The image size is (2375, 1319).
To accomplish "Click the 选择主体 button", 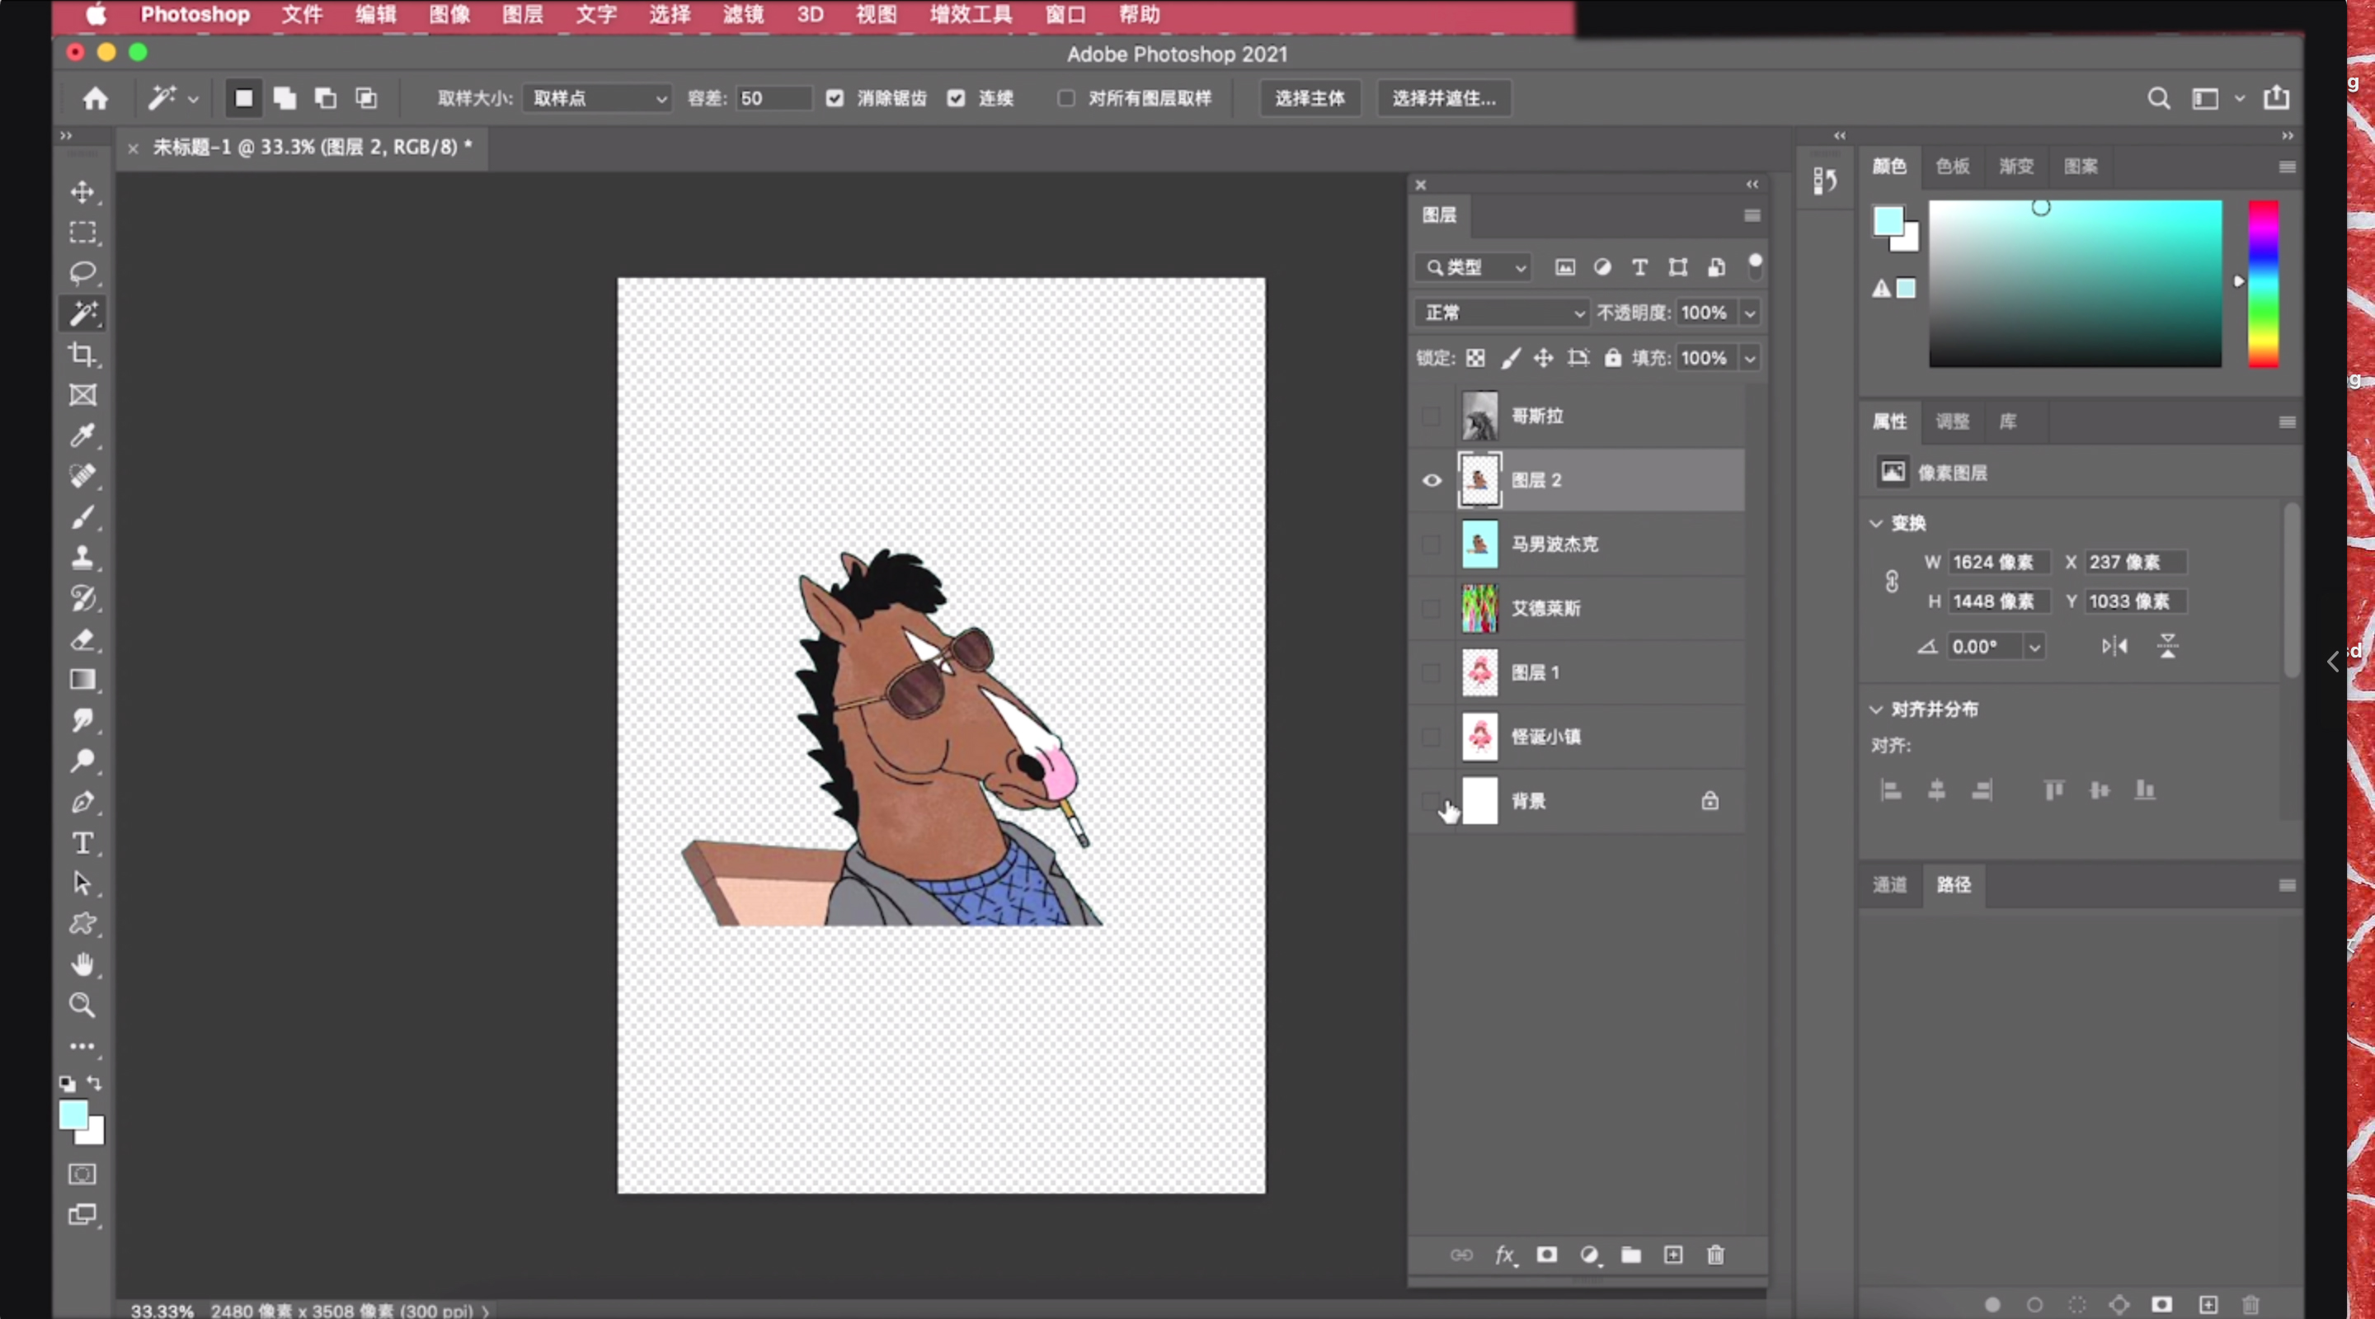I will [x=1310, y=98].
